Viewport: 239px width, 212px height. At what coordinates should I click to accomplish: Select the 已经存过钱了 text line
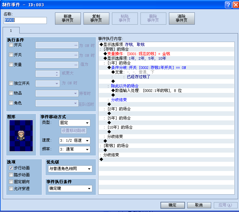tap(166, 77)
